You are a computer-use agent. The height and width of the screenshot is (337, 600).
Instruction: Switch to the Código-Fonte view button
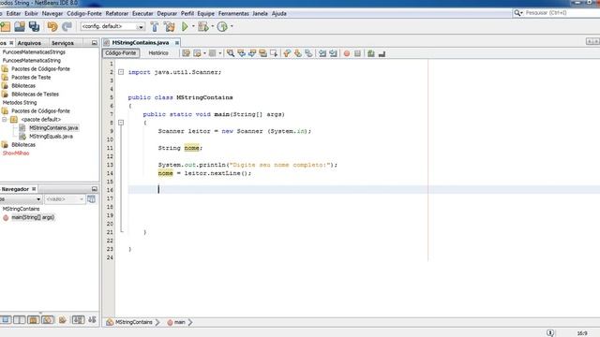tap(121, 53)
